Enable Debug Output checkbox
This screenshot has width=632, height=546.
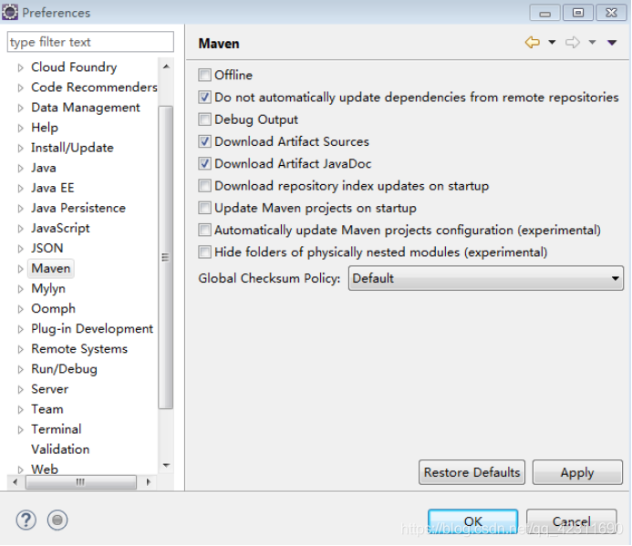click(205, 119)
